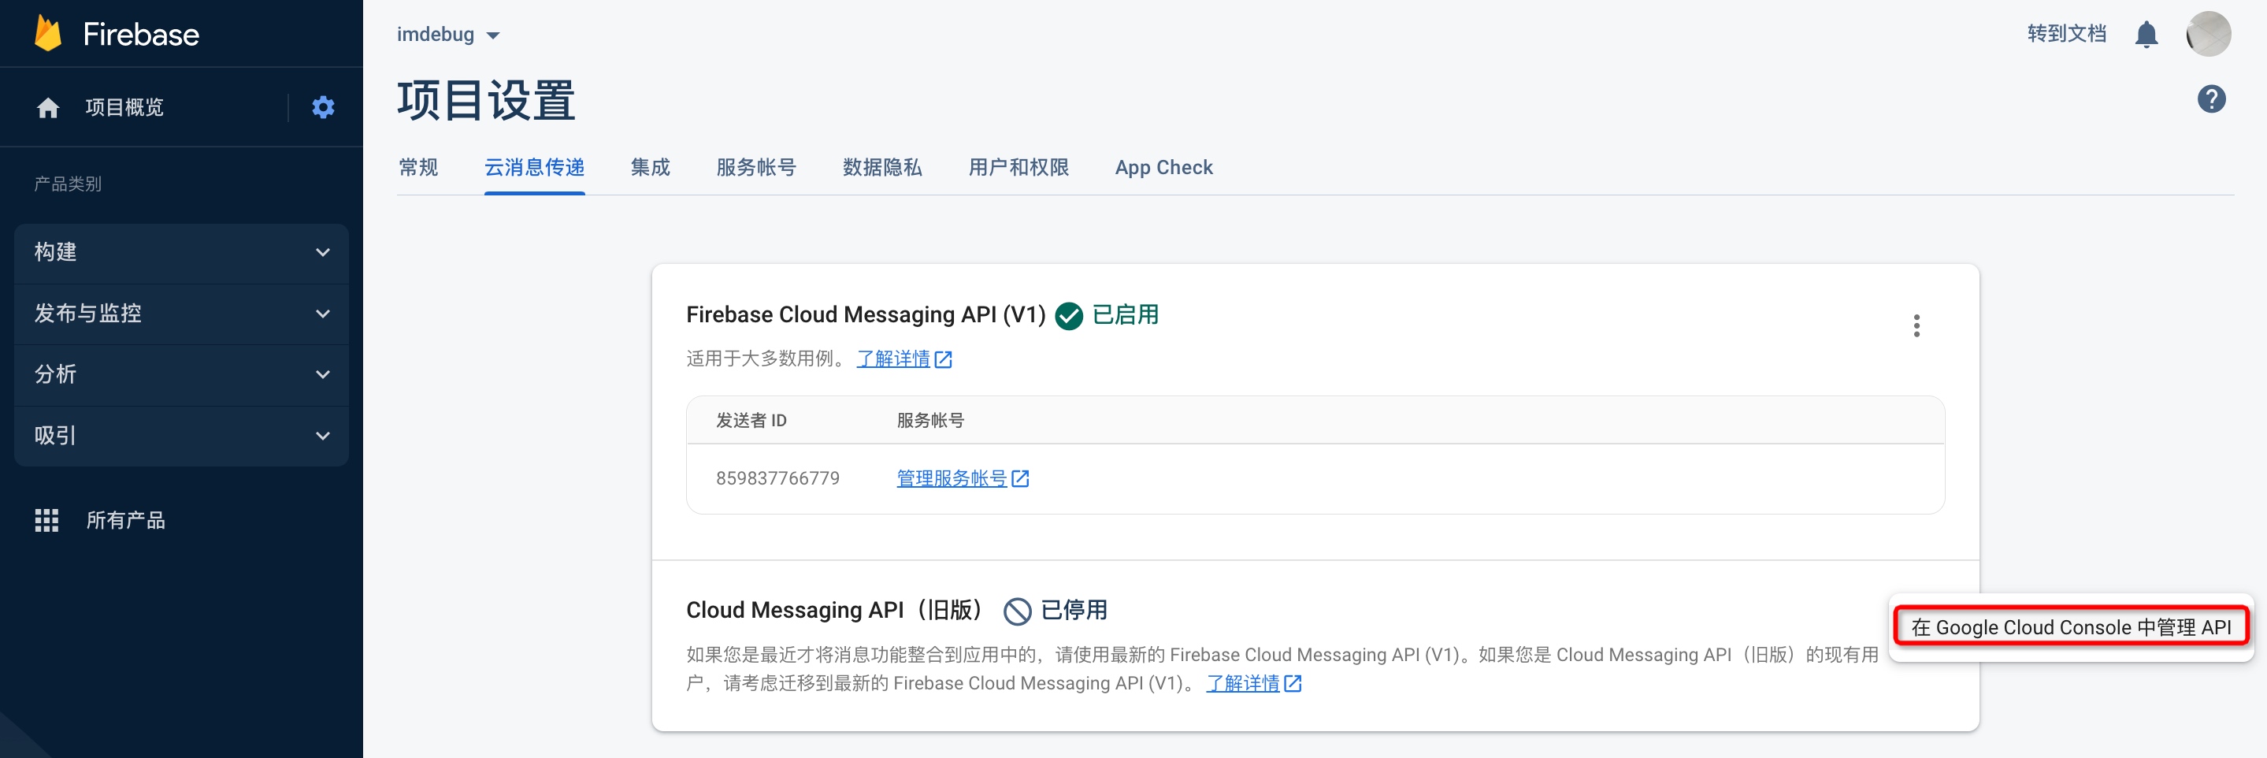The width and height of the screenshot is (2267, 758).
Task: Switch to the 常规 tab
Action: click(x=418, y=167)
